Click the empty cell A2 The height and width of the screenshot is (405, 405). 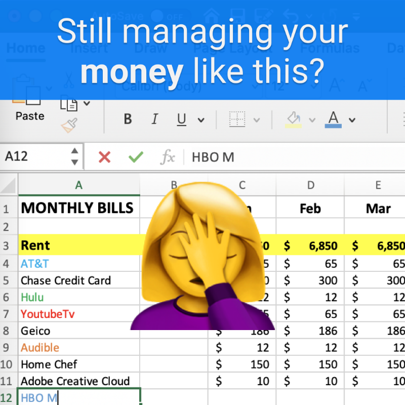coord(79,226)
